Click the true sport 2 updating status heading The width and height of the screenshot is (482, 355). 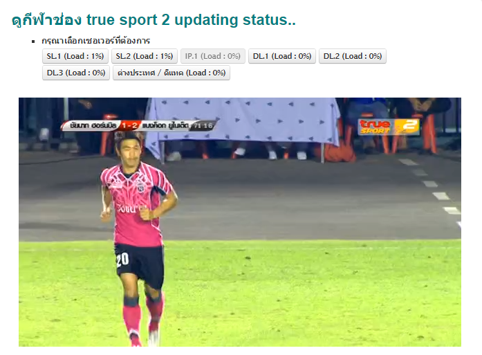[x=154, y=20]
